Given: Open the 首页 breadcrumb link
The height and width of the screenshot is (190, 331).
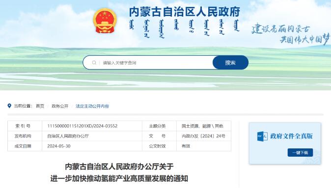Looking at the screenshot, I should [40, 106].
